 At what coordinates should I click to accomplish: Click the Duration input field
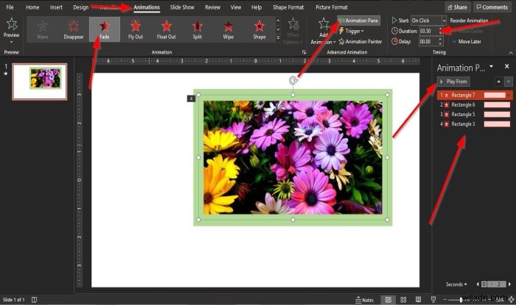428,31
